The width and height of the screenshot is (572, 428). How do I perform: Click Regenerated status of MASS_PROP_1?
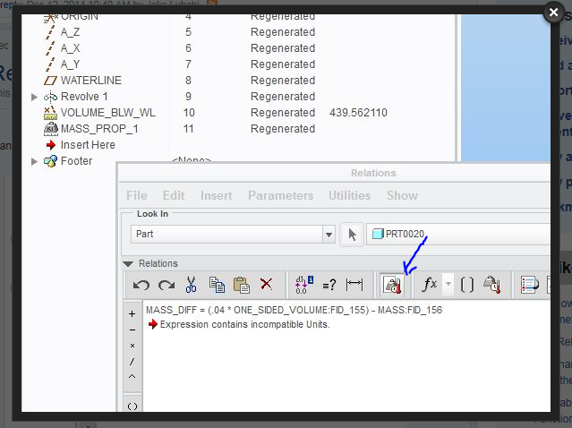pyautogui.click(x=283, y=129)
